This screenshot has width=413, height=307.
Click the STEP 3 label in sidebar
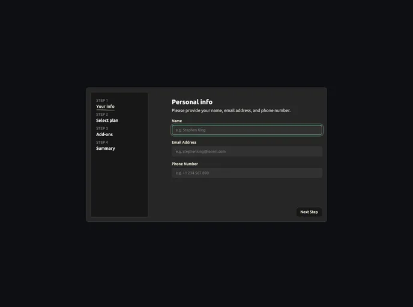coord(102,128)
